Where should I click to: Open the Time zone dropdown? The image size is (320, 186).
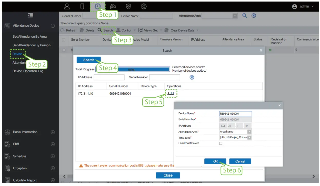249,138
